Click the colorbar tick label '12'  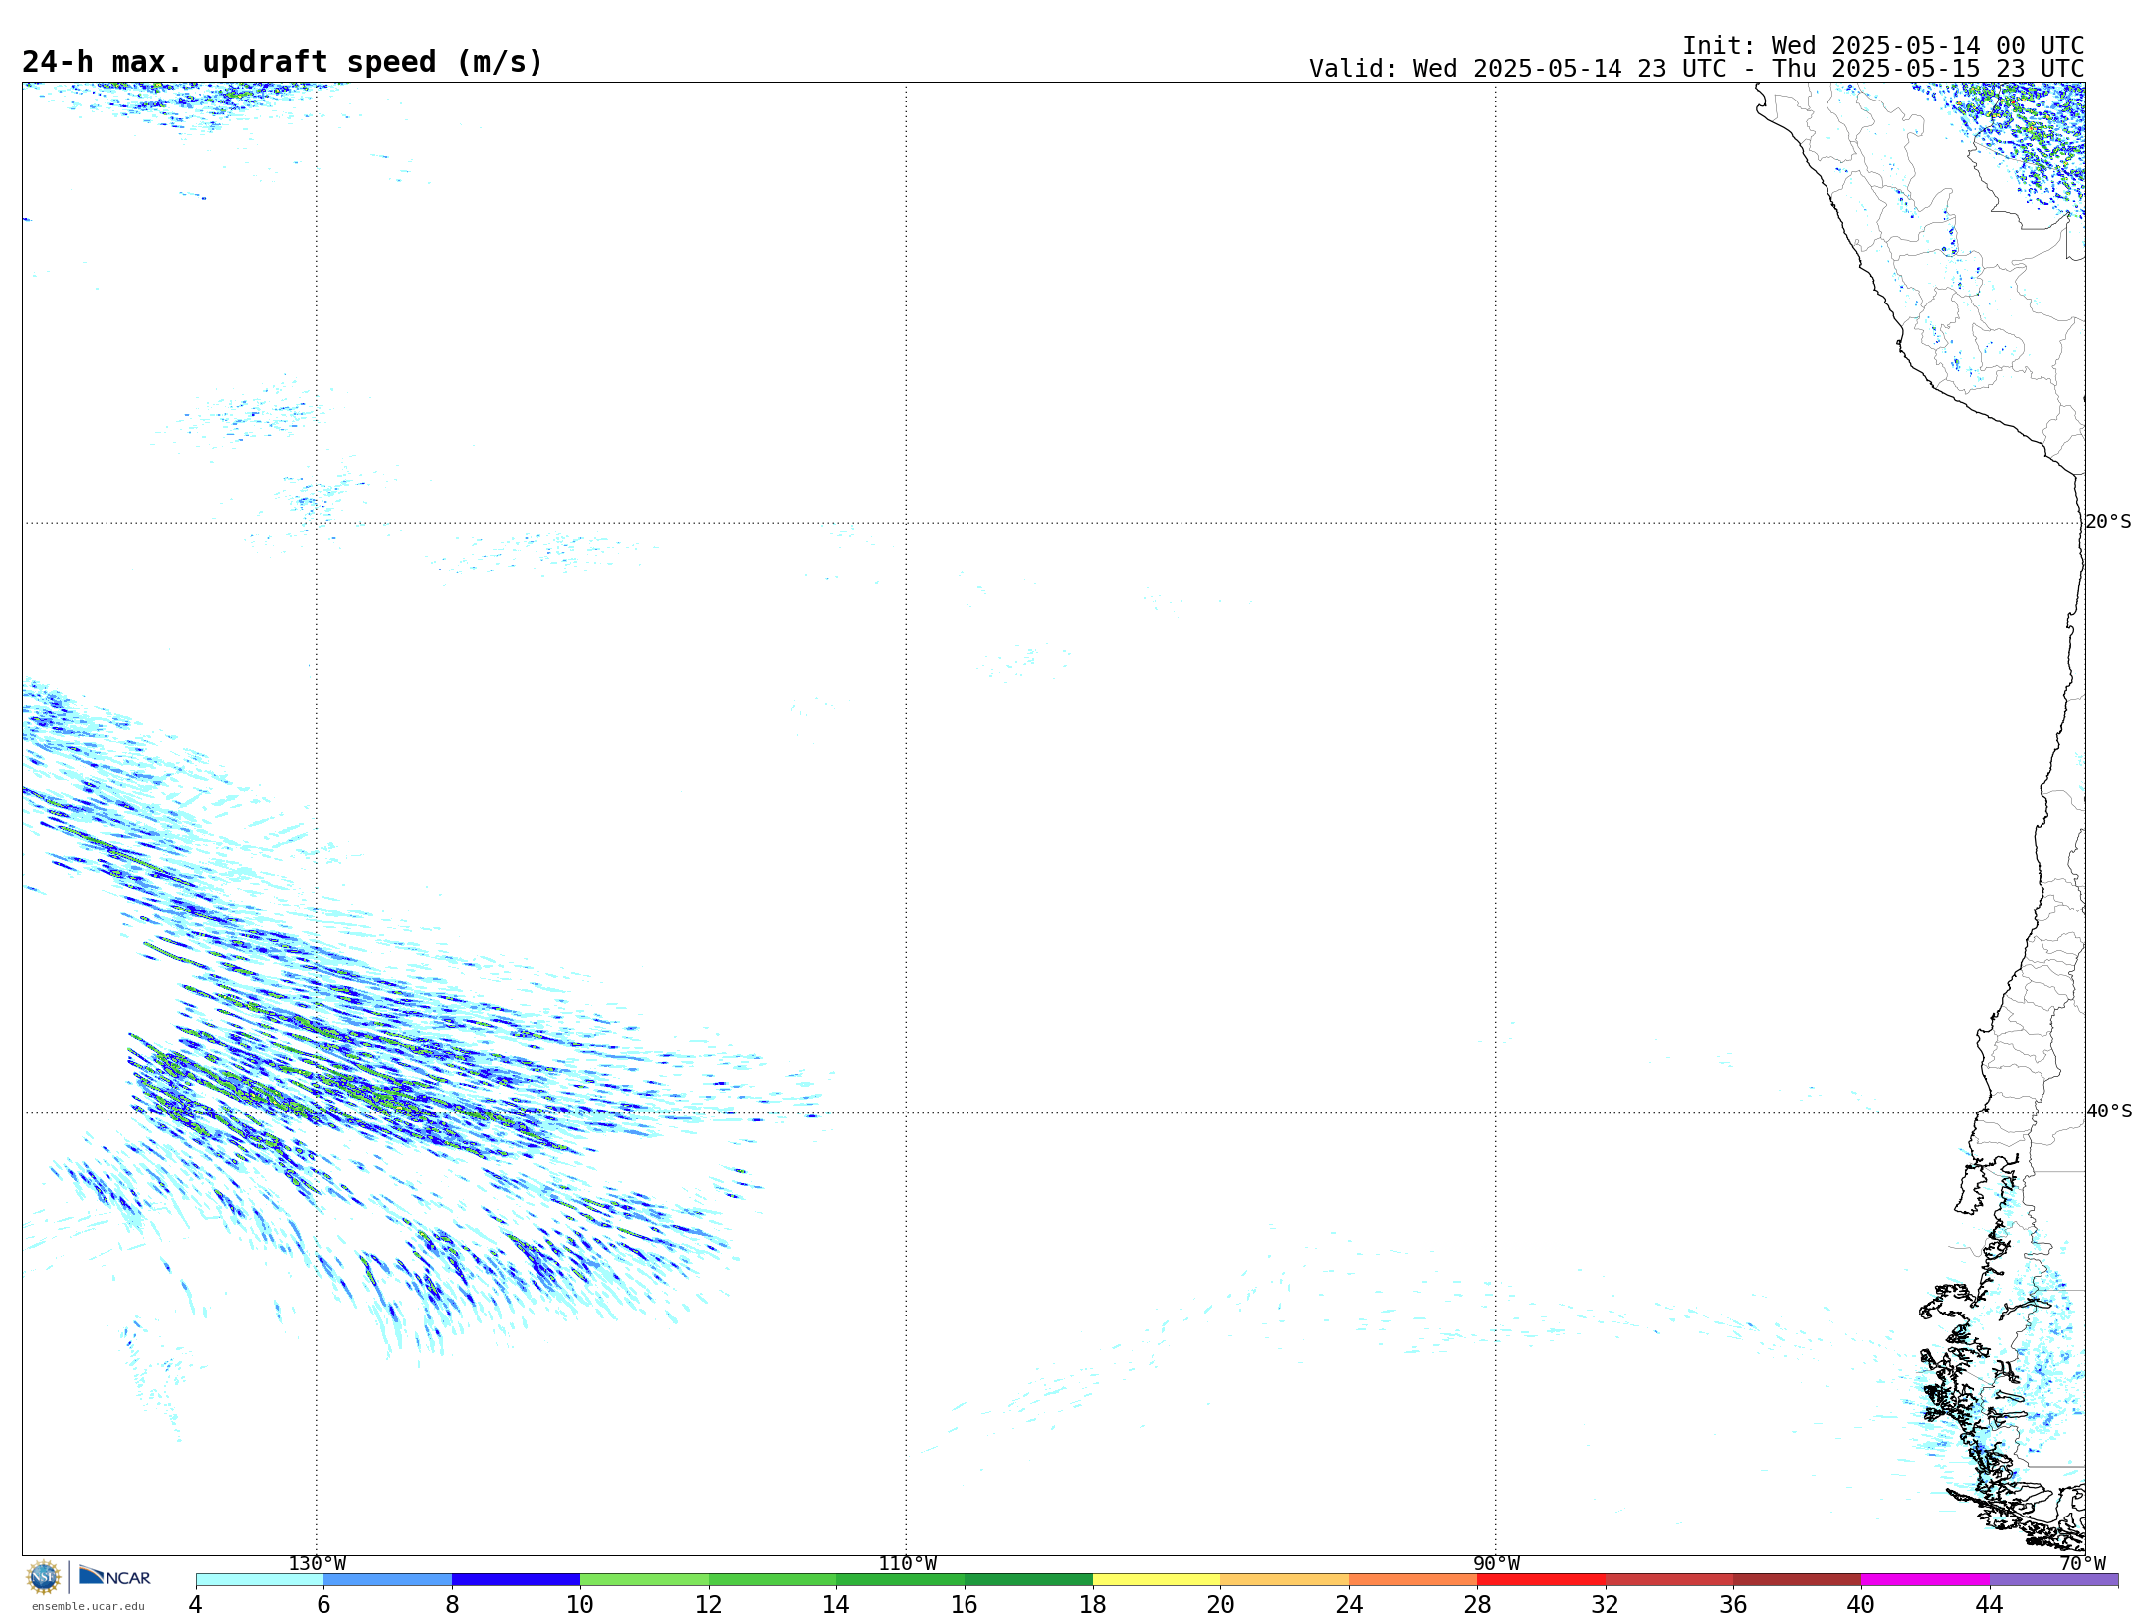[x=709, y=1604]
